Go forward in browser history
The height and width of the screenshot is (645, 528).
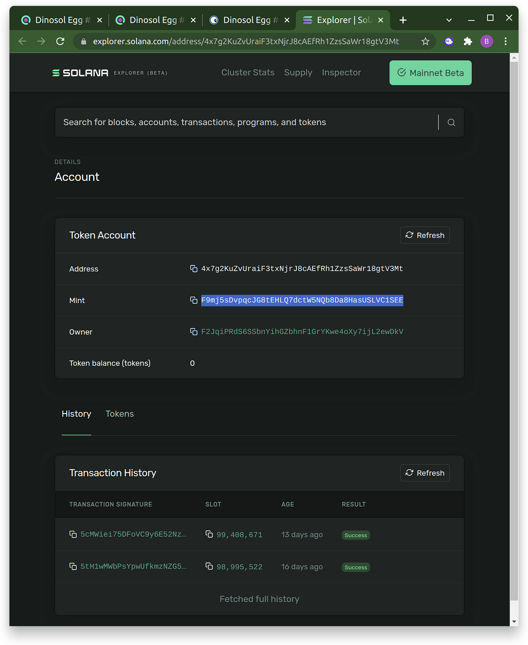coord(41,41)
